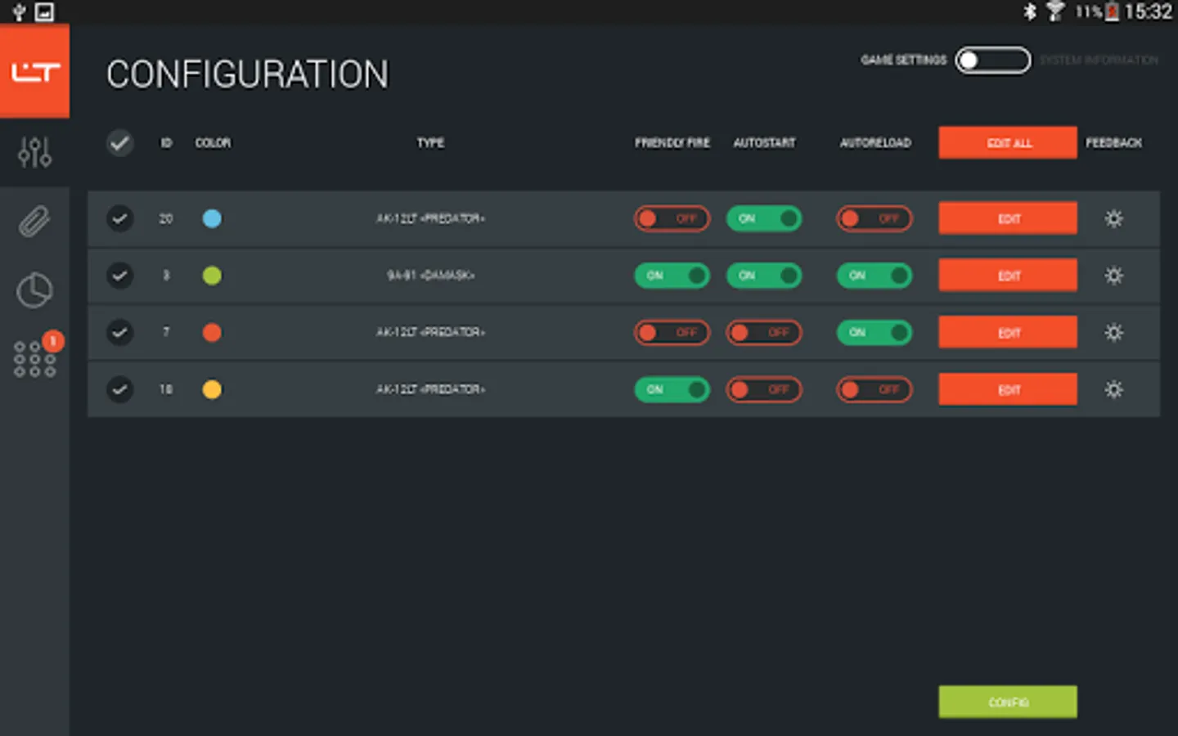1178x736 pixels.
Task: Disable Friendly Fire in the yellow row
Action: click(672, 389)
